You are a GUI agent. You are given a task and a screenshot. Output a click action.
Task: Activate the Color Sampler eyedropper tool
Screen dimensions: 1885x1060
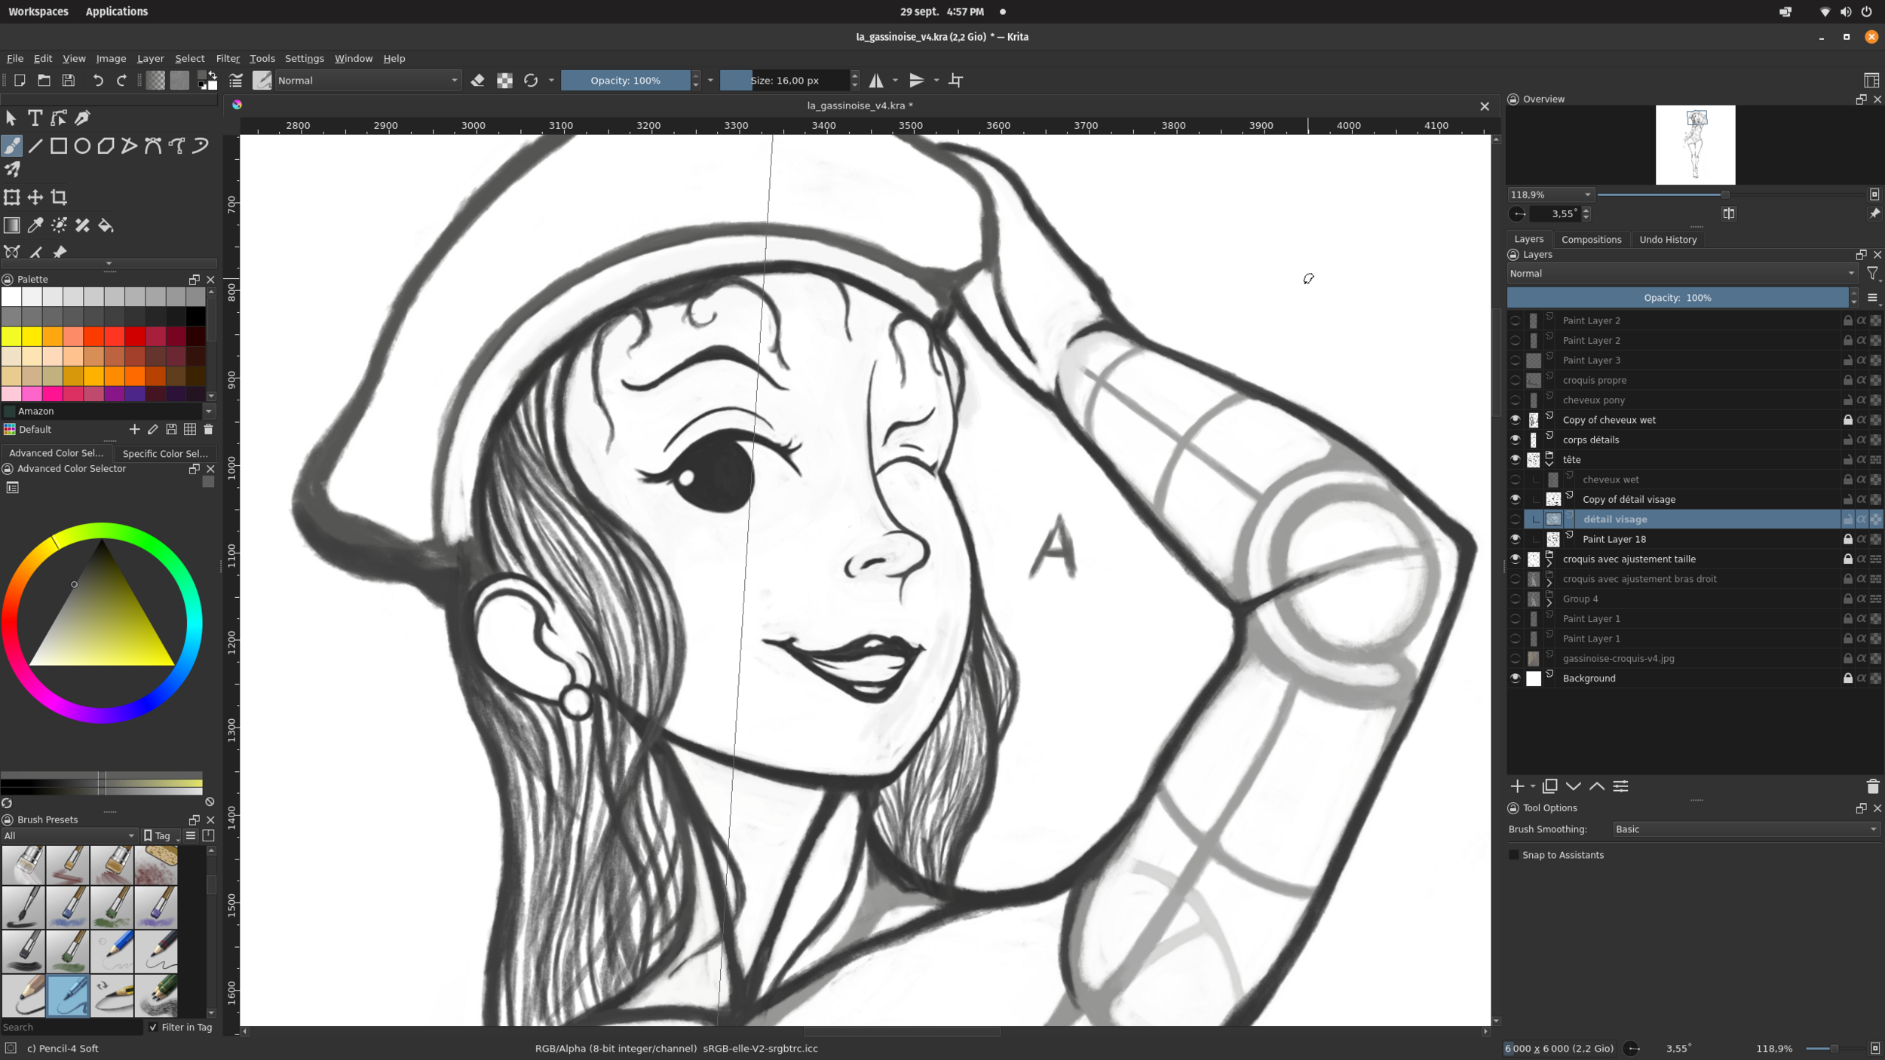coord(35,225)
